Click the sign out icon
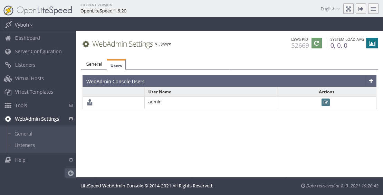Viewport: 383px width, 195px height. pos(361,9)
